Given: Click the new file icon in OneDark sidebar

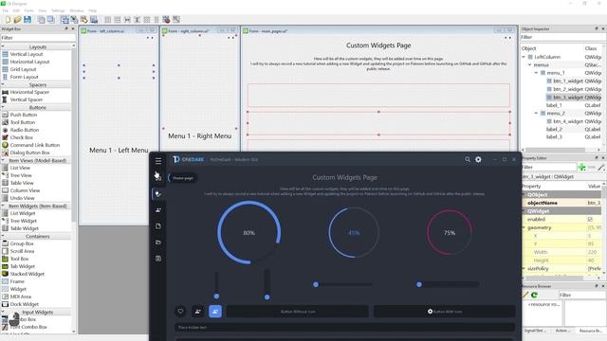Looking at the screenshot, I should click(158, 226).
